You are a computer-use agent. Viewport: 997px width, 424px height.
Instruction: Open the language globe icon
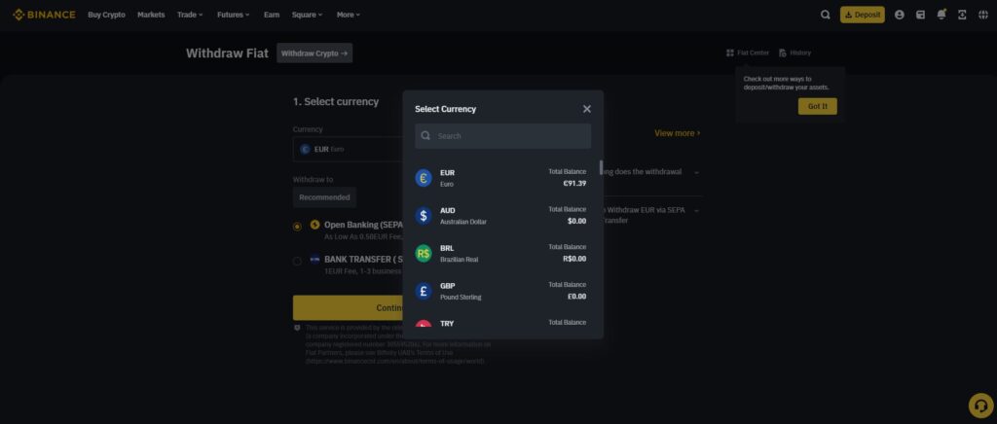(x=982, y=15)
